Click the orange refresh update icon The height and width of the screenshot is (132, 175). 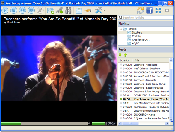141,10
